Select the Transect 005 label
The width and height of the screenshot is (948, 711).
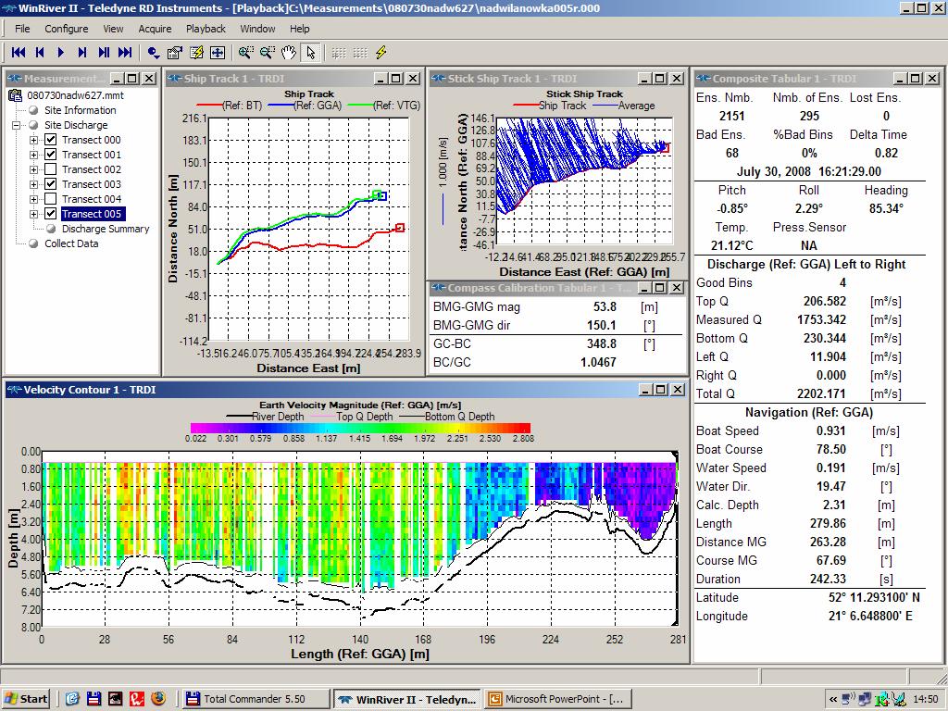click(x=92, y=214)
